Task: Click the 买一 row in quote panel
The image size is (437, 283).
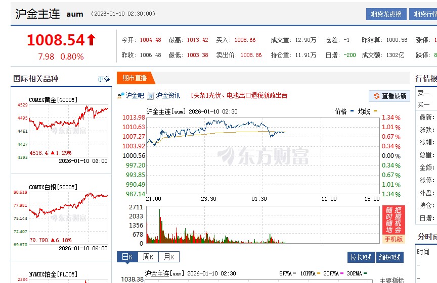Action: (426, 105)
